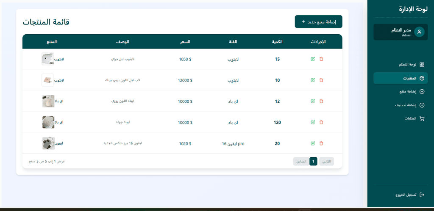This screenshot has width=434, height=211.
Task: Open the ايفون product thumbnail image
Action: (x=48, y=143)
